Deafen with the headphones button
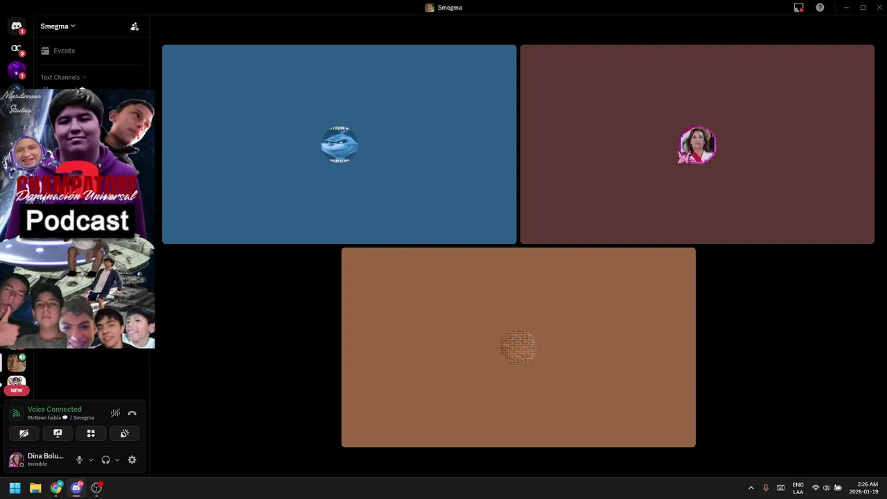887x499 pixels. point(105,459)
